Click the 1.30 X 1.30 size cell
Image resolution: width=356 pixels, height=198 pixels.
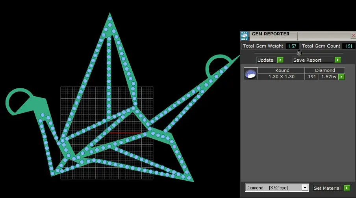click(x=281, y=77)
